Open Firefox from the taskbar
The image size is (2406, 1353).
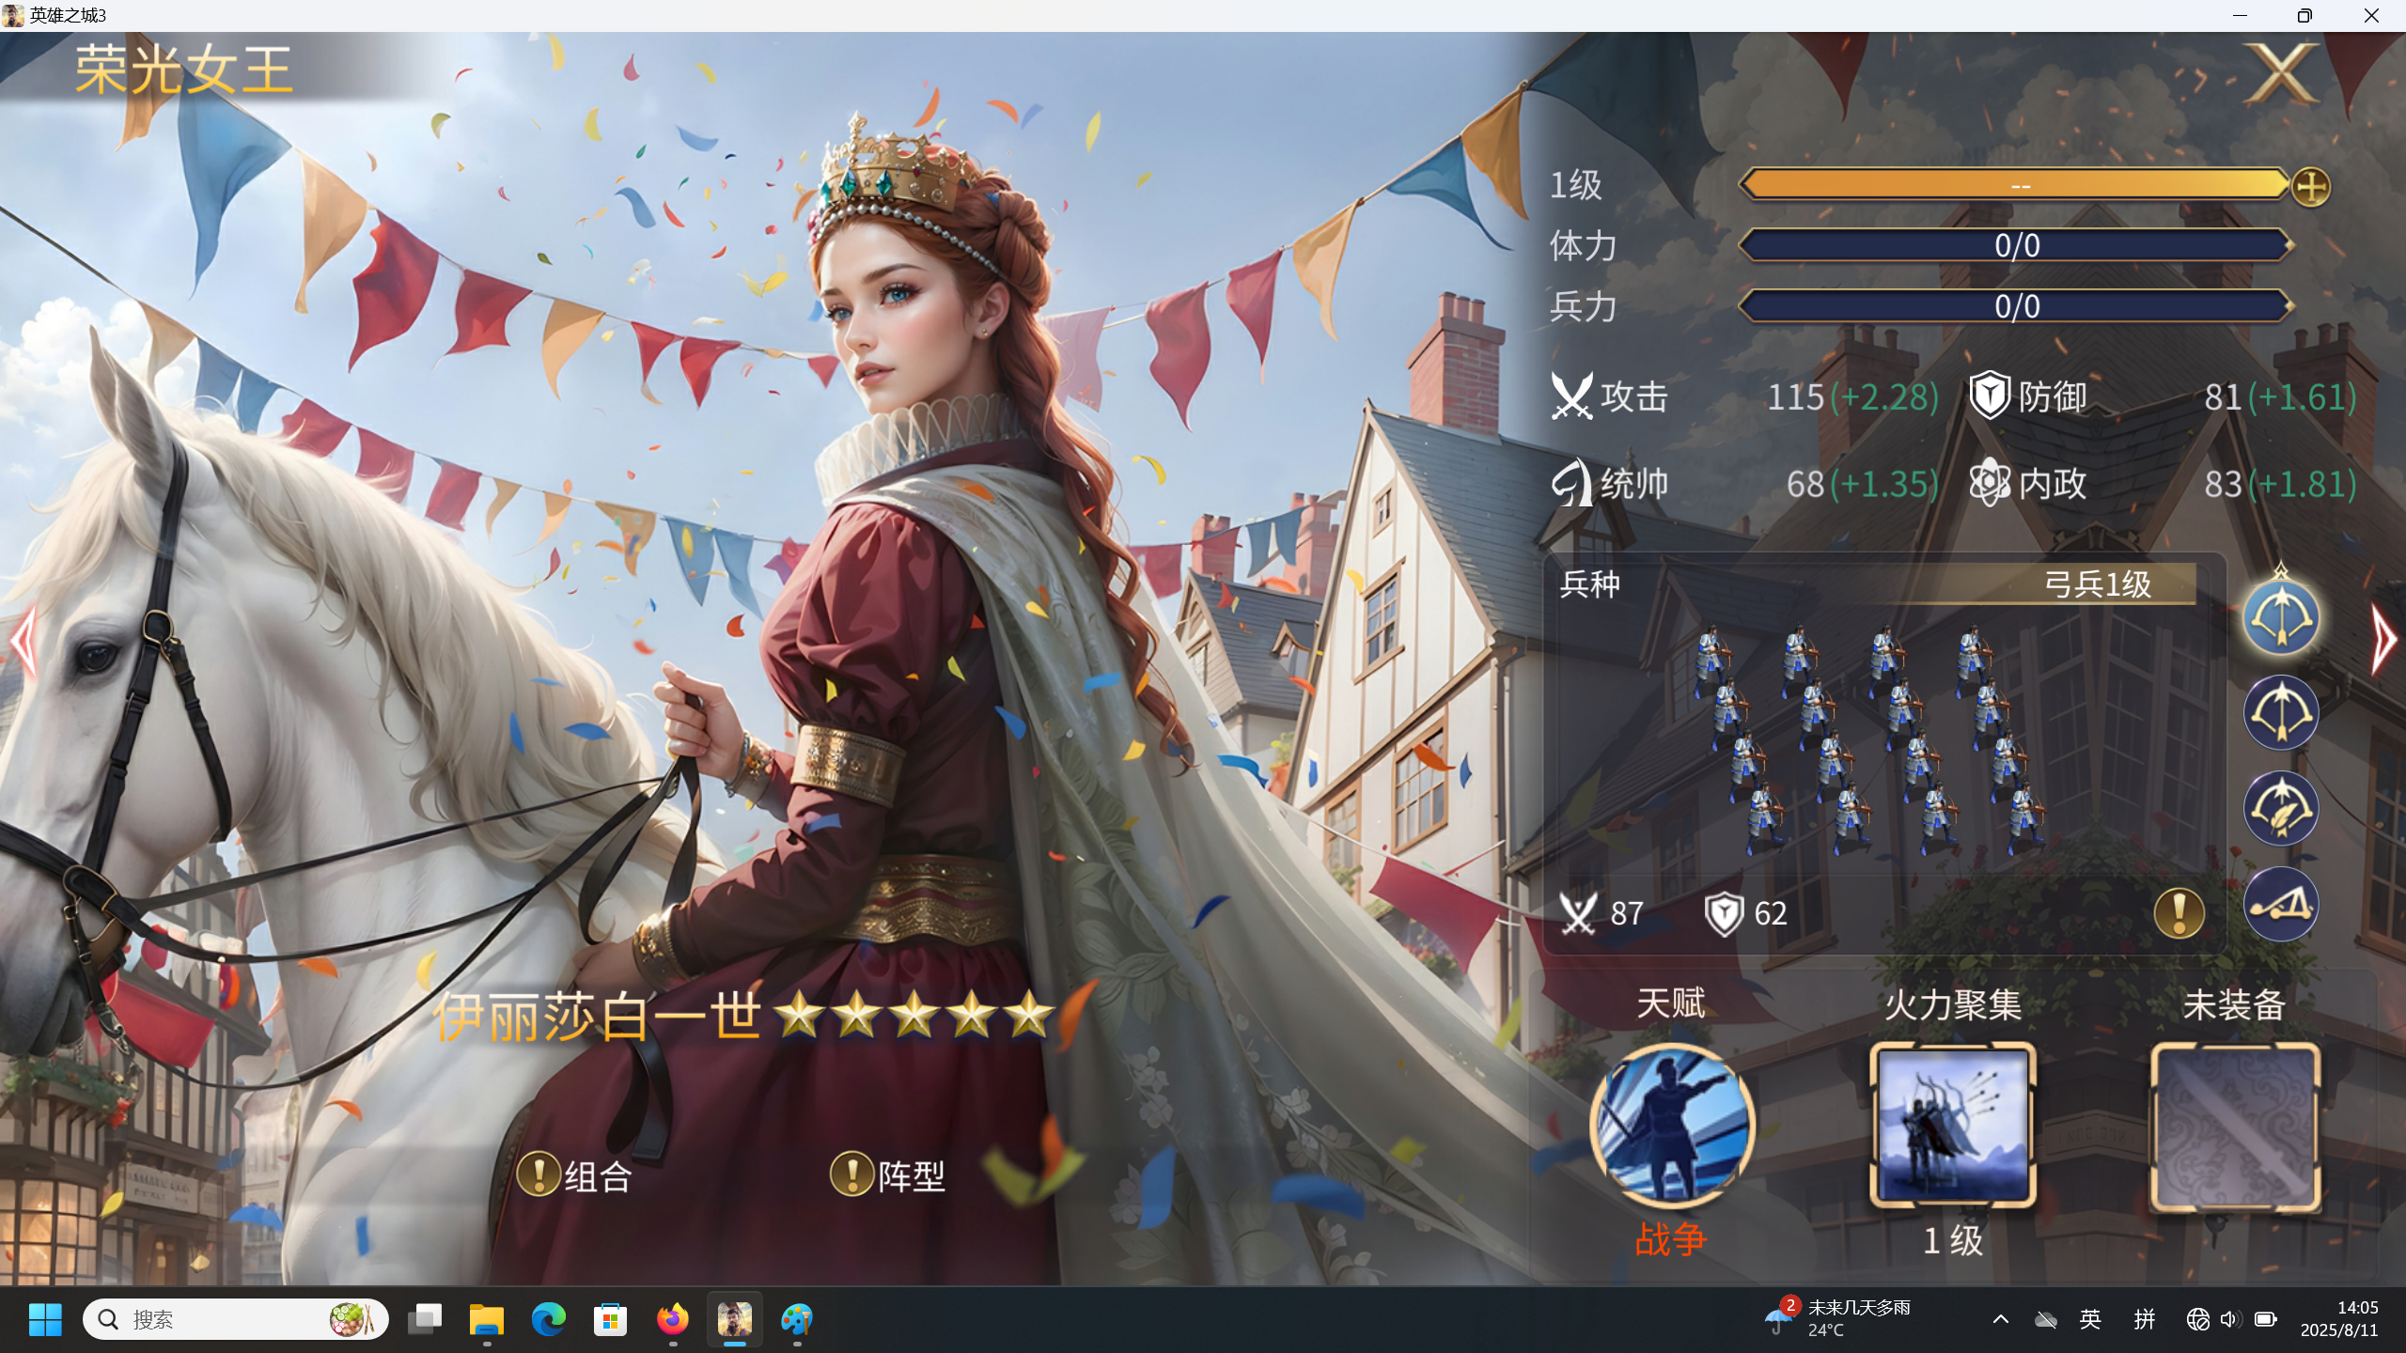pyautogui.click(x=672, y=1319)
